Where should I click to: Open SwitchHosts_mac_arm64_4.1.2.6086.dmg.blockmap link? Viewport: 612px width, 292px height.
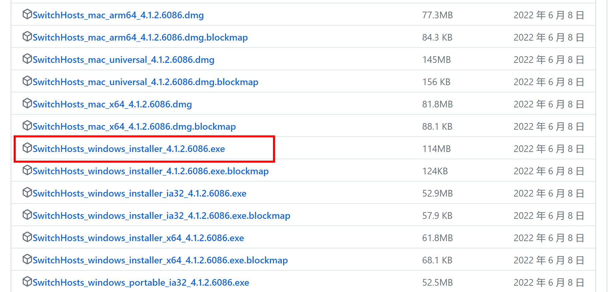(x=140, y=38)
